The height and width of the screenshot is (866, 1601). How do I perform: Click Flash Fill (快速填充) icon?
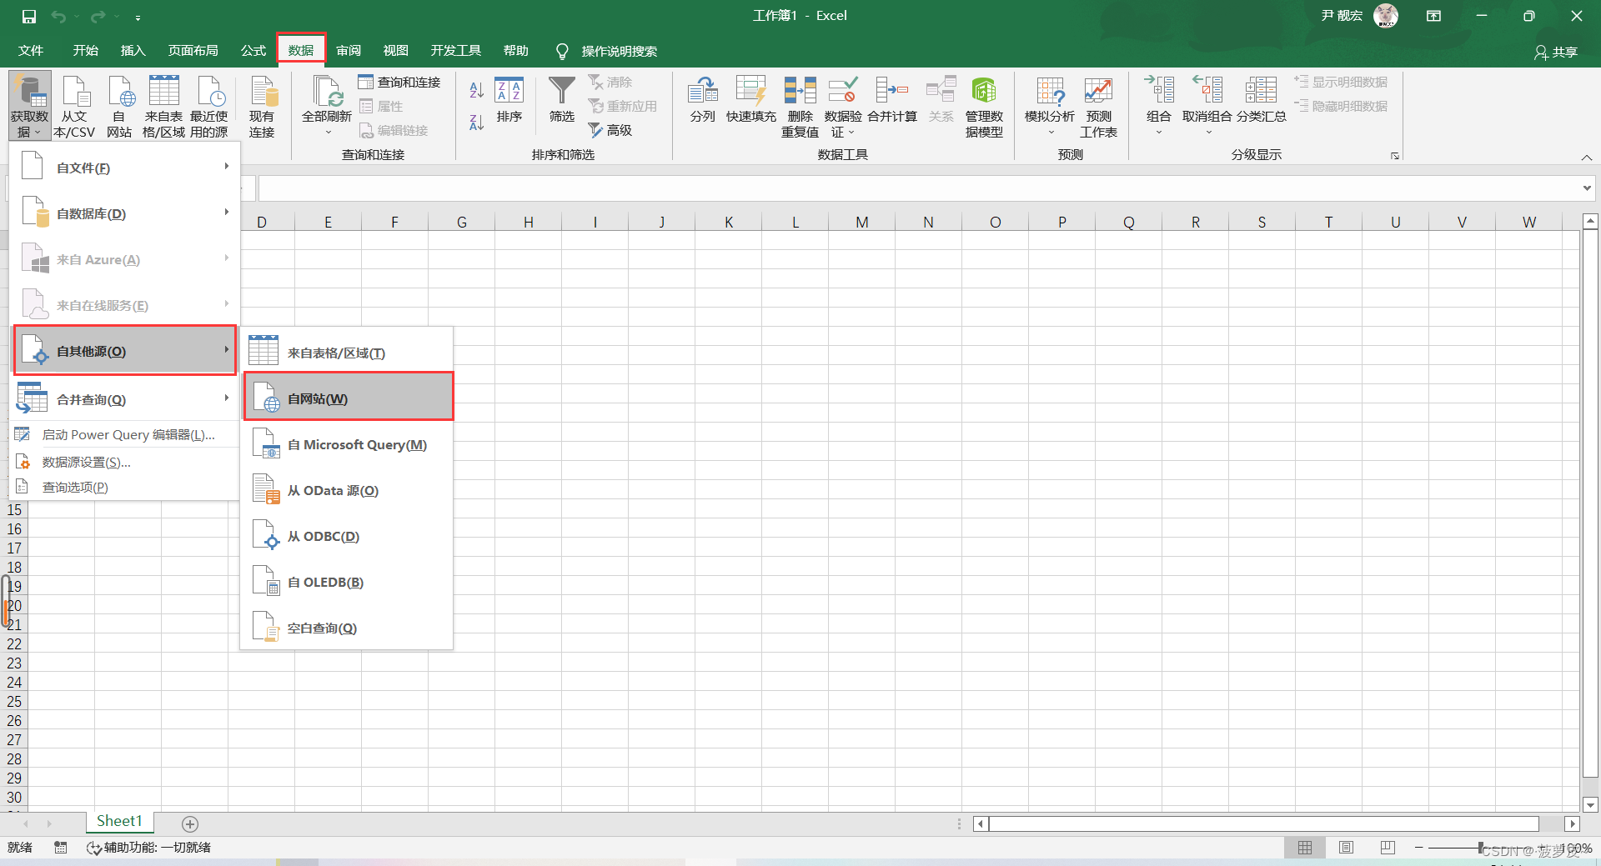[x=751, y=100]
